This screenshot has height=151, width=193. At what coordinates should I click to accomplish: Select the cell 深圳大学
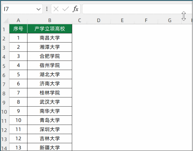pyautogui.click(x=49, y=129)
